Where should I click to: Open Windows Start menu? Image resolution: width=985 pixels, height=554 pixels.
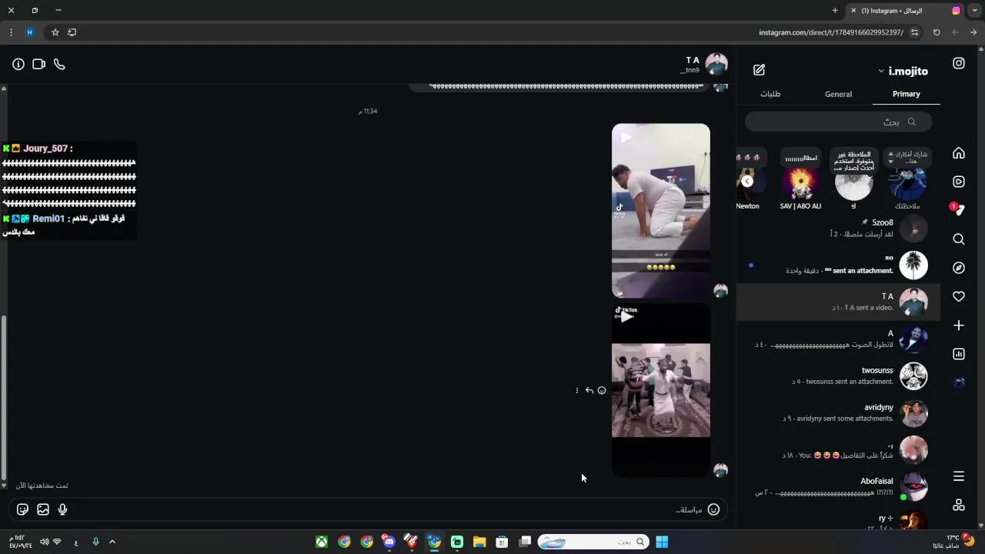(662, 542)
